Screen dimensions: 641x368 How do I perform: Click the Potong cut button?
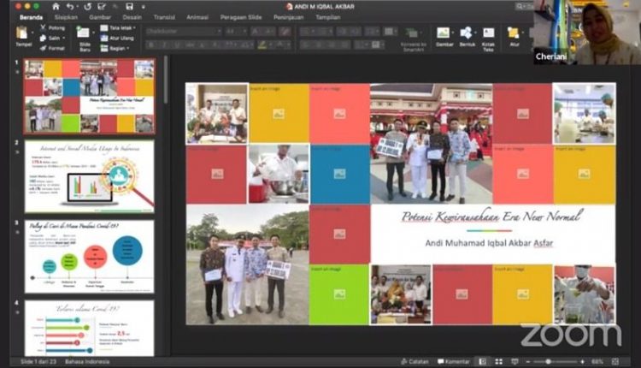pyautogui.click(x=53, y=28)
